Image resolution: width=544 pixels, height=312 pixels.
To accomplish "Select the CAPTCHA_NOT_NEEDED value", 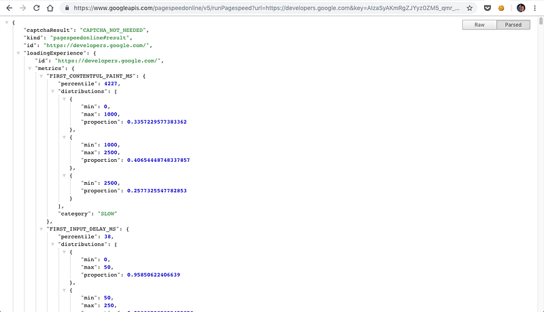I will 112,30.
